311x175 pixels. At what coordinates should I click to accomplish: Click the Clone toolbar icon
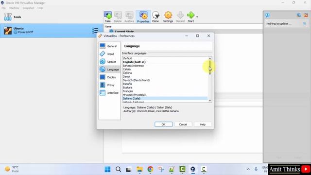tap(155, 17)
